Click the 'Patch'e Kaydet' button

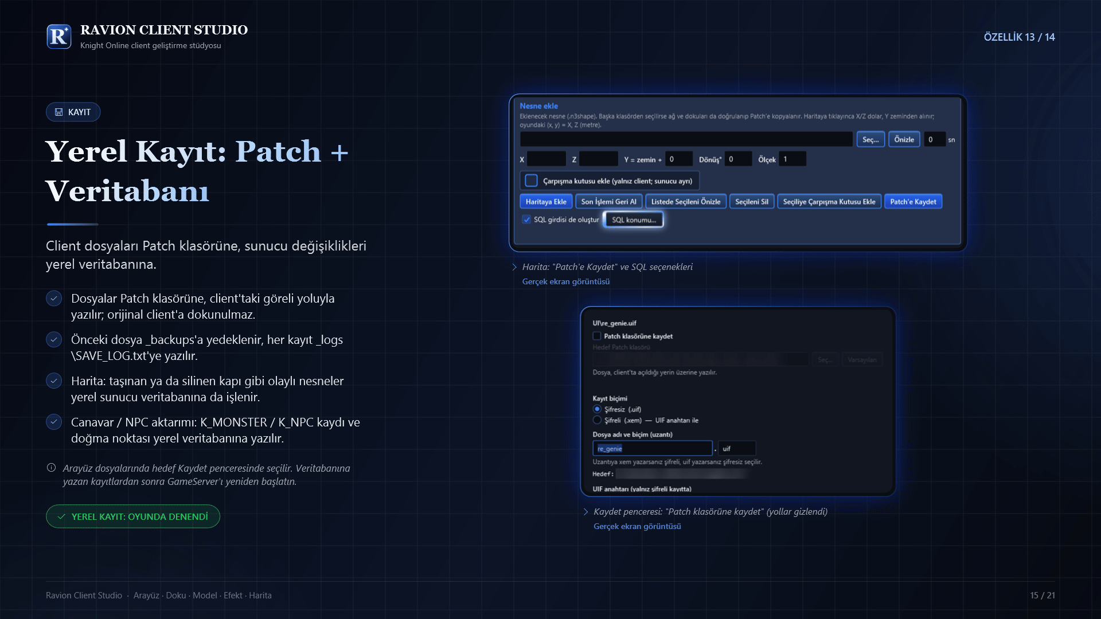tap(913, 202)
